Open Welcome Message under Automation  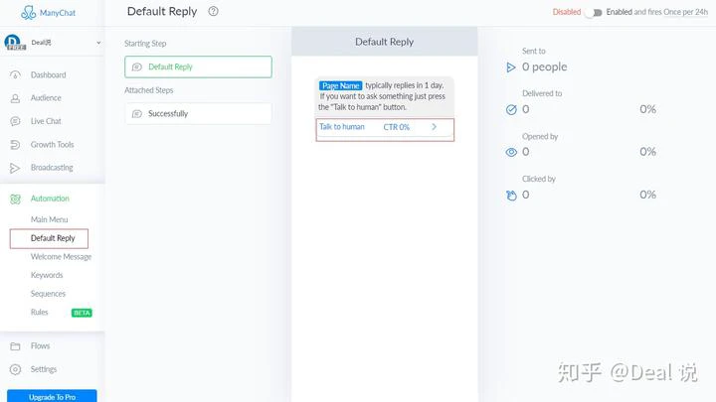pyautogui.click(x=62, y=257)
